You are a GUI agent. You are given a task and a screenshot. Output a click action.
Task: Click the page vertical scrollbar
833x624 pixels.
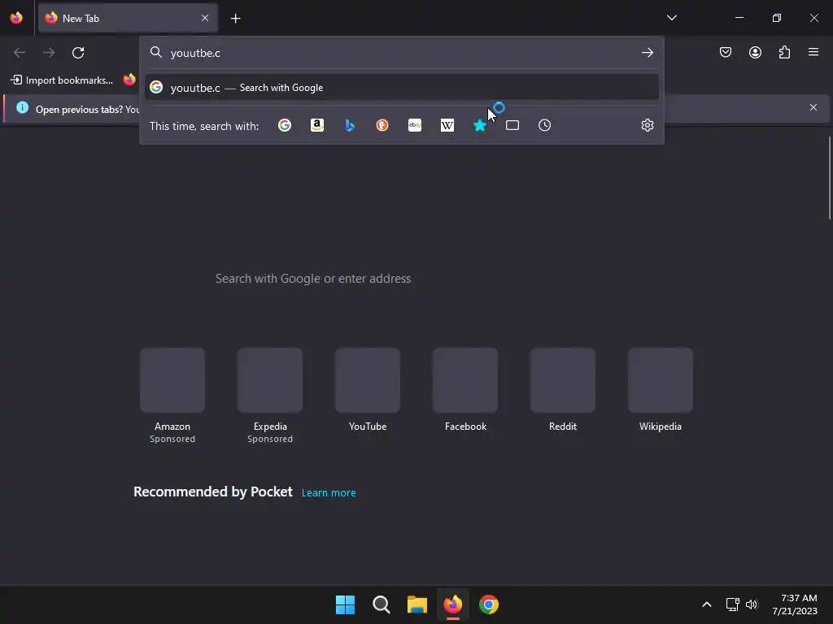pyautogui.click(x=830, y=178)
